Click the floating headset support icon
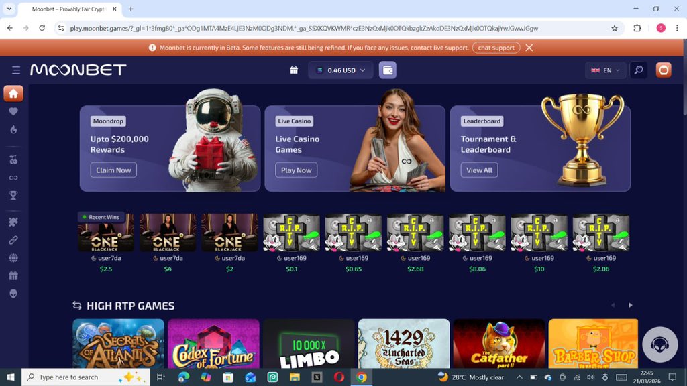This screenshot has height=386, width=687. [x=659, y=344]
